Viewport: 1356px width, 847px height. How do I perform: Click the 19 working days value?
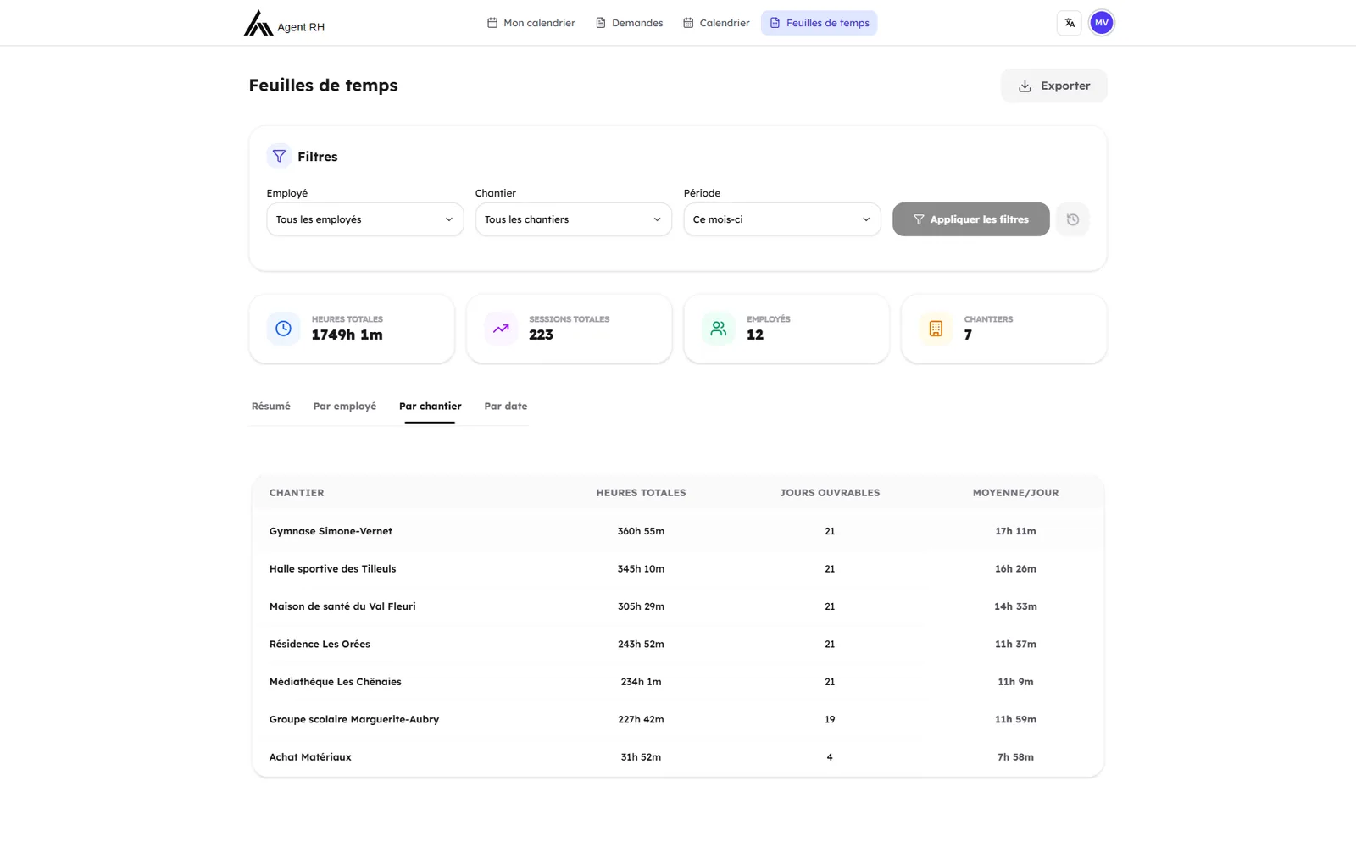tap(830, 719)
